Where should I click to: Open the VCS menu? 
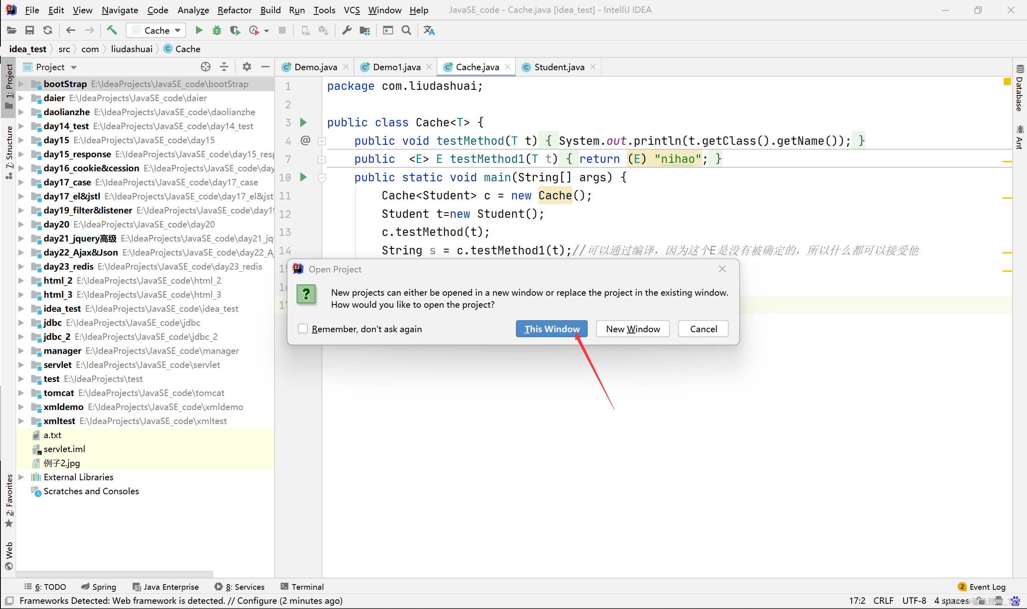[x=352, y=10]
